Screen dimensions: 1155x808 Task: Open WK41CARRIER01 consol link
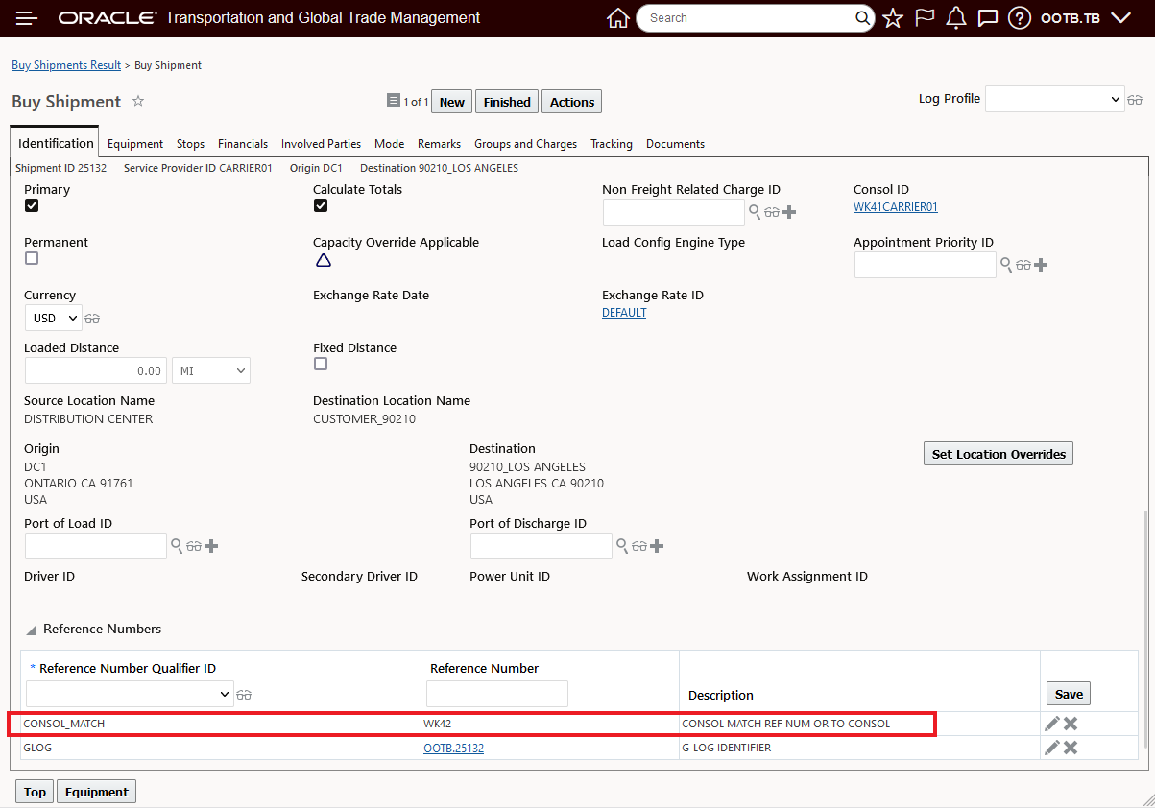point(896,207)
